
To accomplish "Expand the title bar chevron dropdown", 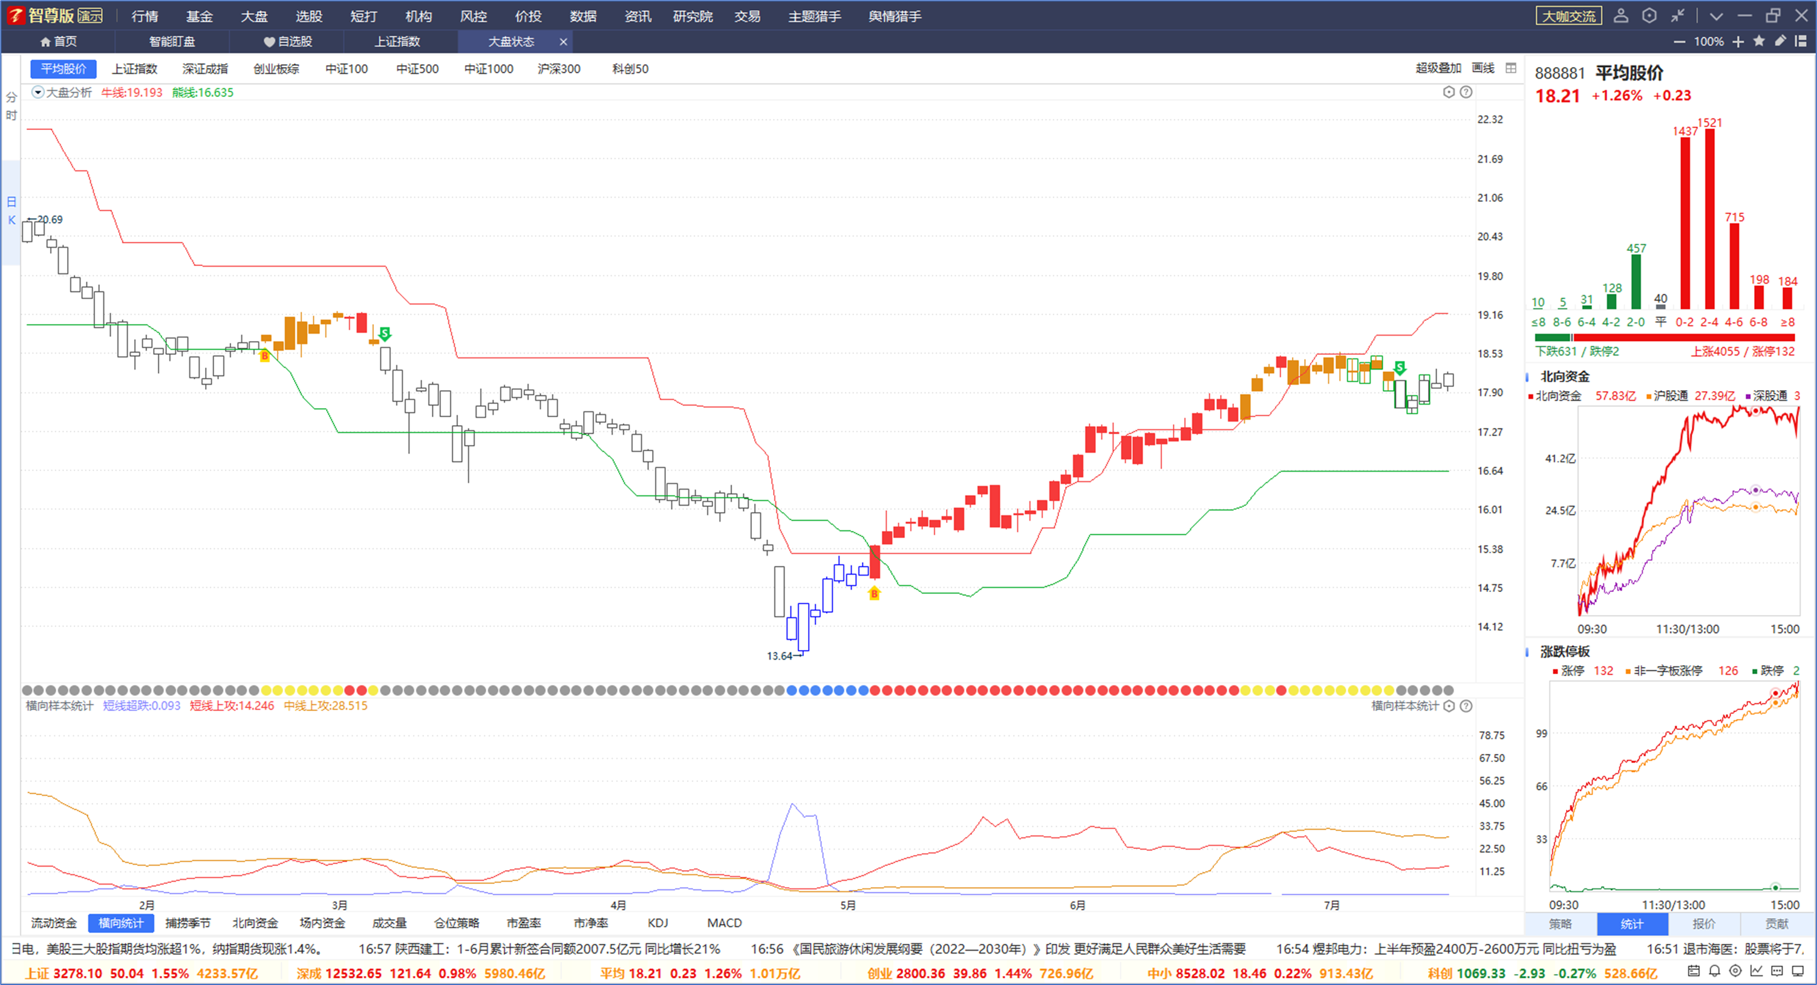I will (x=1716, y=16).
